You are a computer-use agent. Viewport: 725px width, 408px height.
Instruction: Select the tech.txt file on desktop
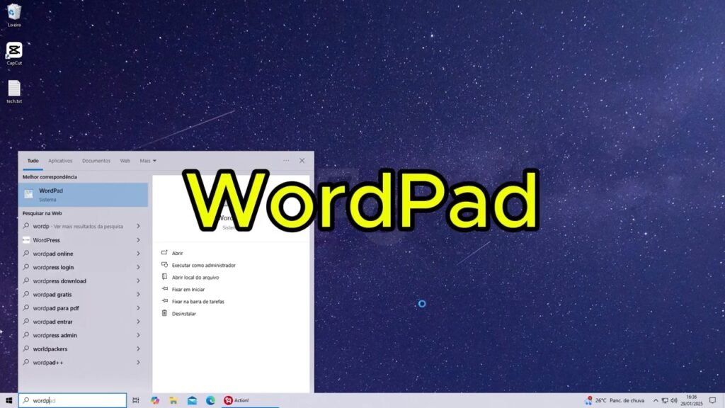(x=14, y=91)
